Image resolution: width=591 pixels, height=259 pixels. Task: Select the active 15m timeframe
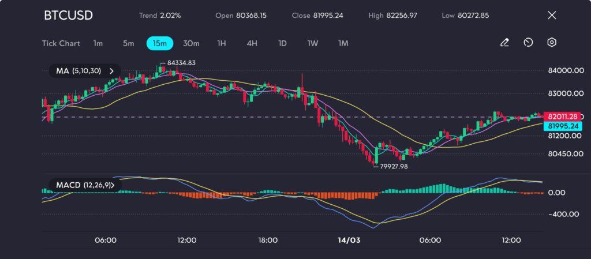160,43
